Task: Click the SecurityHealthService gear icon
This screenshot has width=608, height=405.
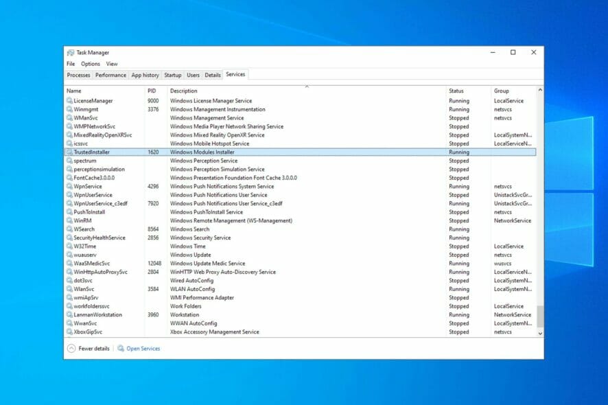Action: coord(69,238)
